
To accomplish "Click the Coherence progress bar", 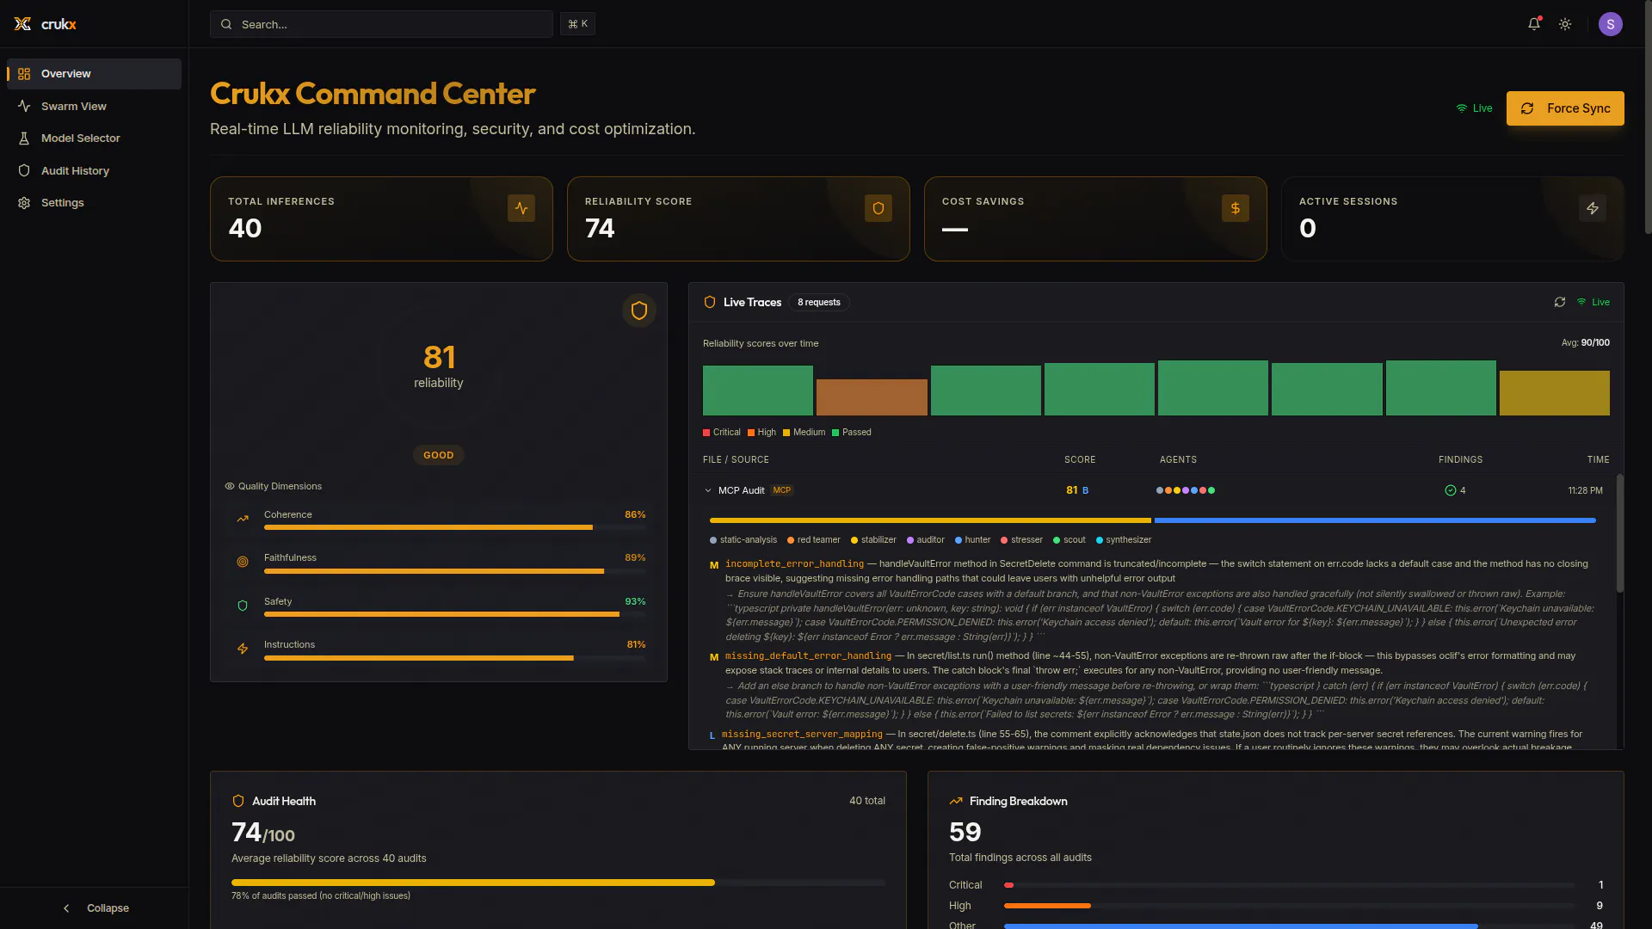I will pyautogui.click(x=454, y=527).
